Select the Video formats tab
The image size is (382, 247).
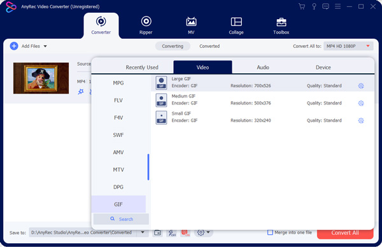(202, 67)
